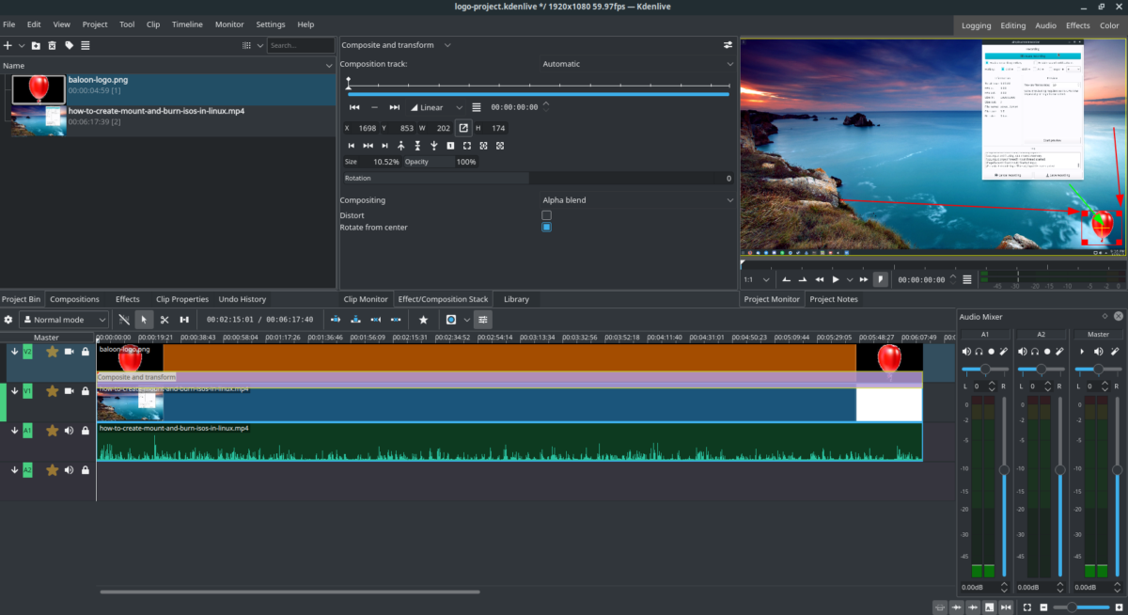
Task: Lock the V2 track with the padlock icon
Action: pos(85,351)
